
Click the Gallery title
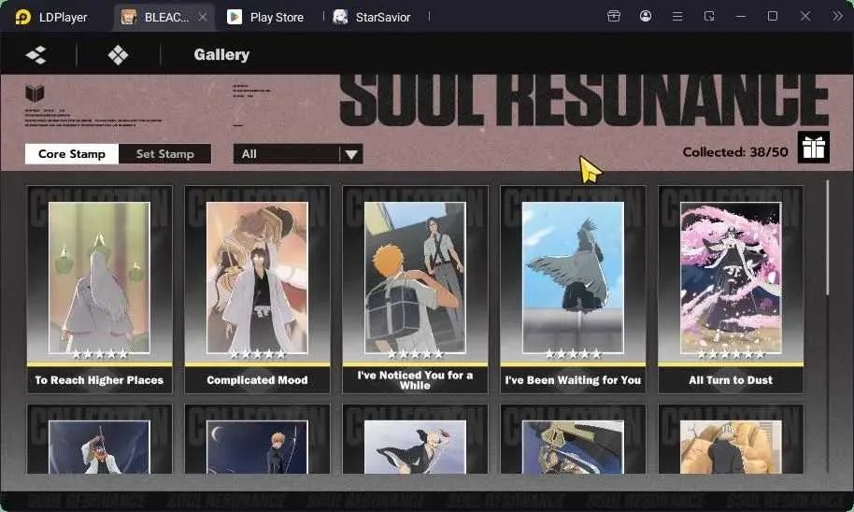[x=221, y=54]
